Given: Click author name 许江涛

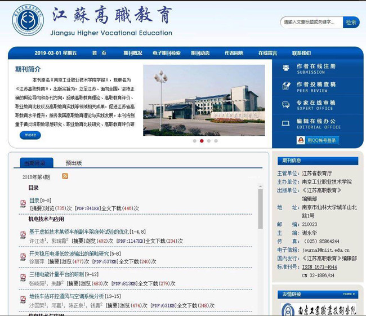Looking at the screenshot, I should [x=37, y=241].
